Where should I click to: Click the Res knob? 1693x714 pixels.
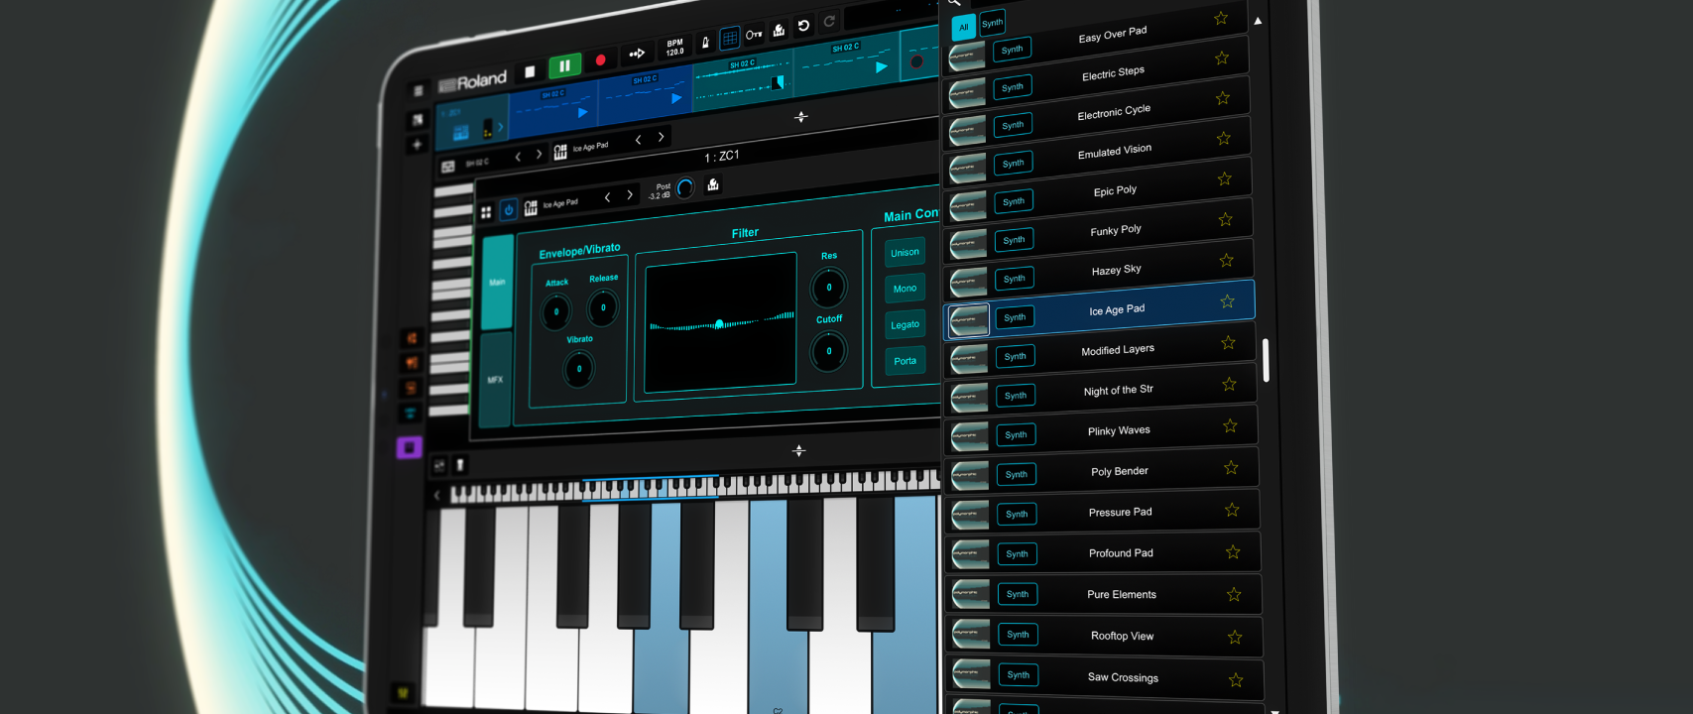tap(829, 288)
